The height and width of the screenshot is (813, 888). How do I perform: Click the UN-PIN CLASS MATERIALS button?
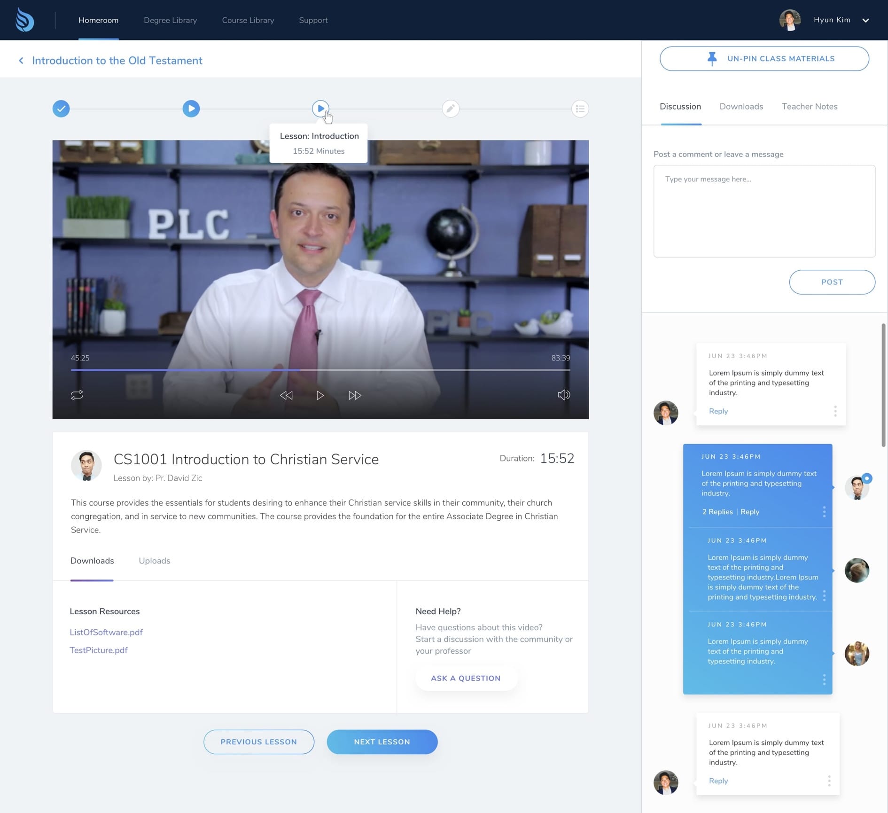pyautogui.click(x=764, y=59)
